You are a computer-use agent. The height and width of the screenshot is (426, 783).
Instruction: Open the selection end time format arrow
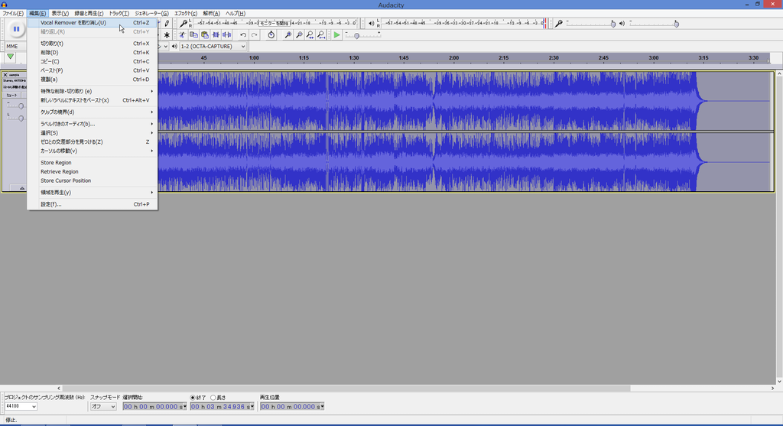tap(252, 407)
